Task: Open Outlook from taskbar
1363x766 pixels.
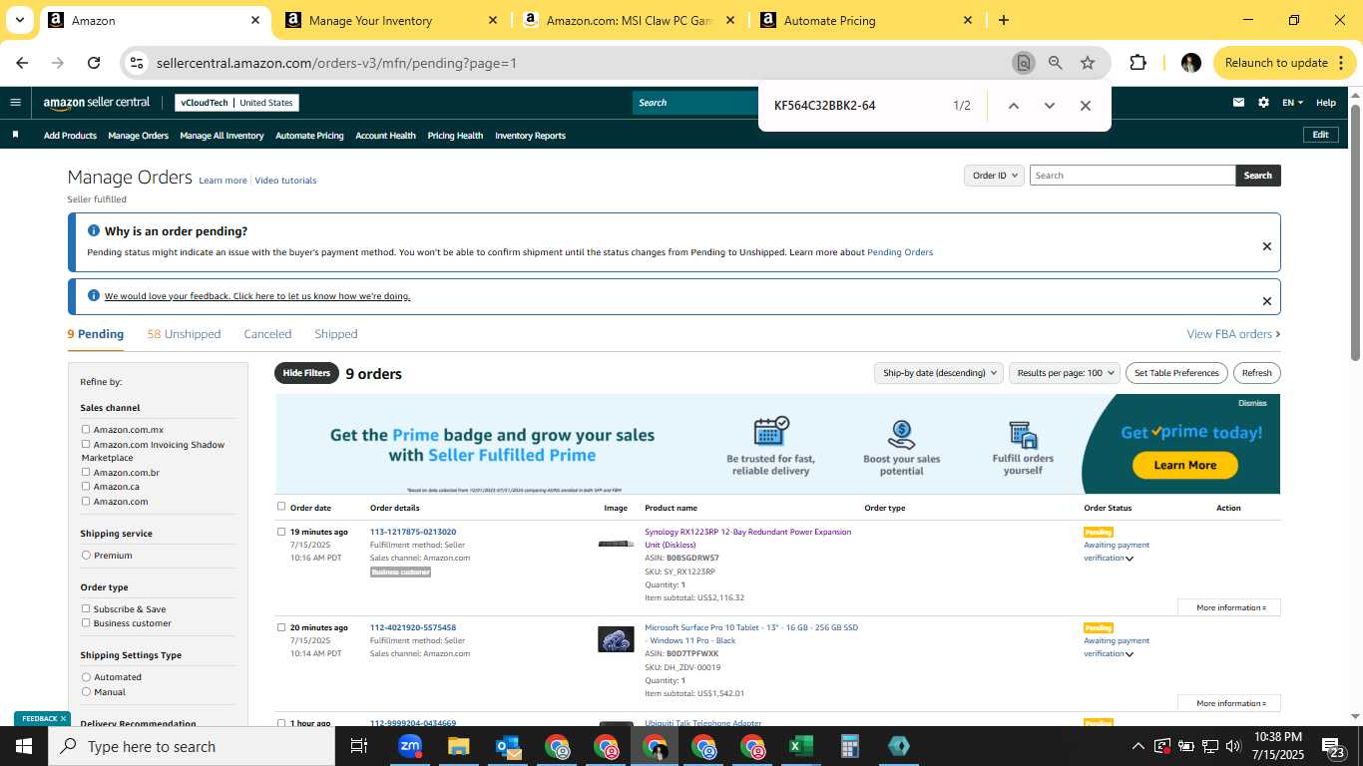Action: (x=507, y=746)
